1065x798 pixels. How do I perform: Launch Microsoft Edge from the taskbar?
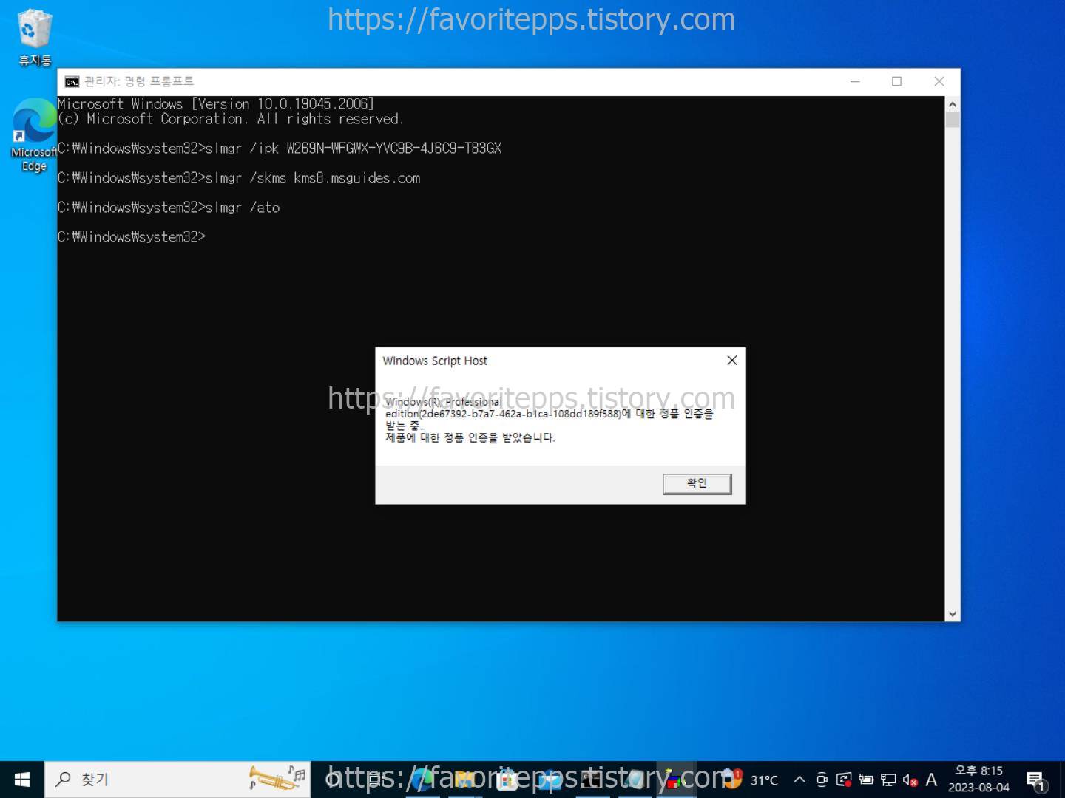[x=422, y=780]
